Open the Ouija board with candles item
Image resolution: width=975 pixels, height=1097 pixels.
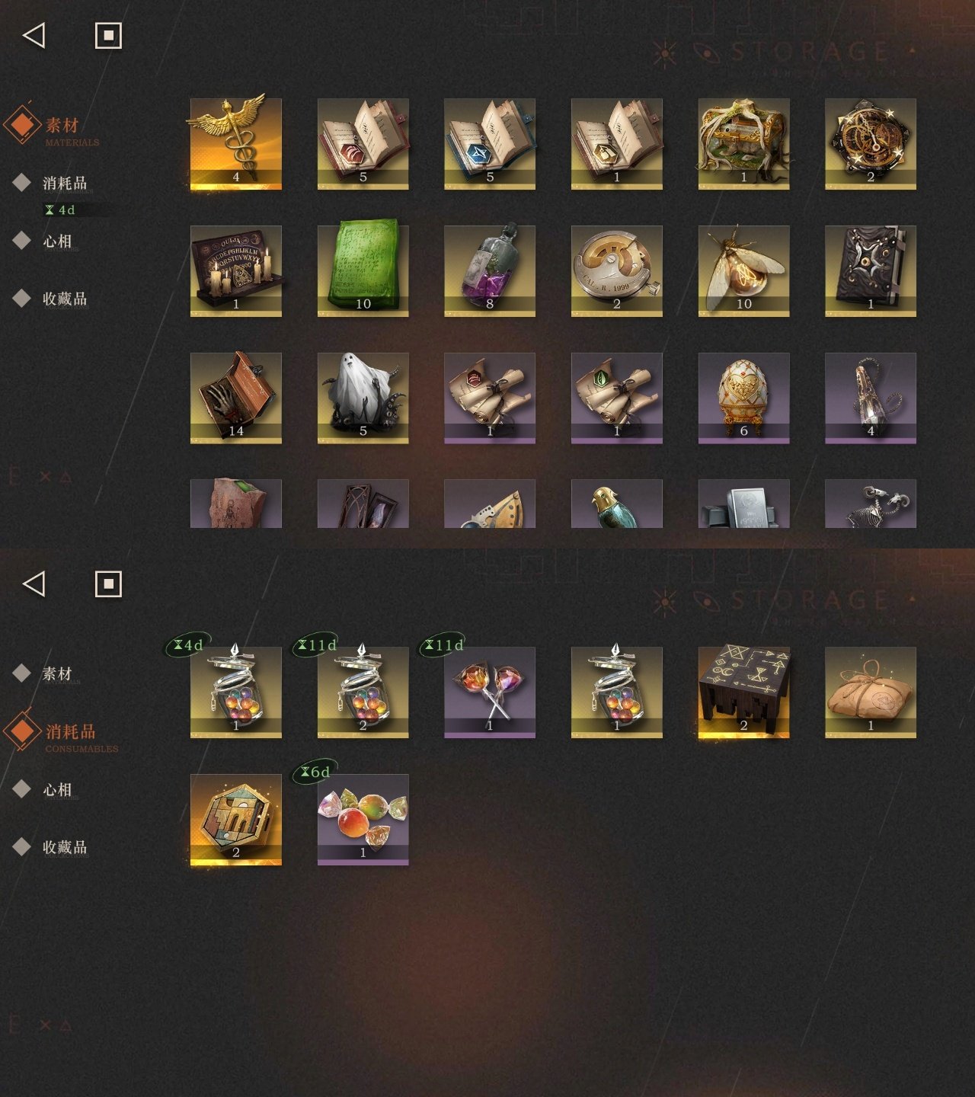click(235, 270)
